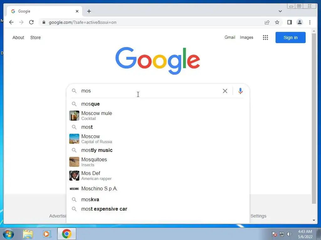Click the scrollbar down arrow

[x=314, y=220]
